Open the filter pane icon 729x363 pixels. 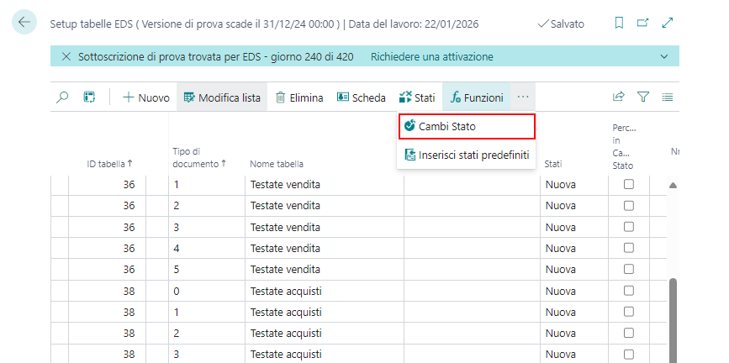643,97
